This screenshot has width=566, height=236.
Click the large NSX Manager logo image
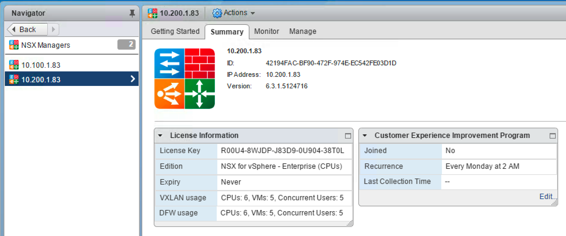184,79
